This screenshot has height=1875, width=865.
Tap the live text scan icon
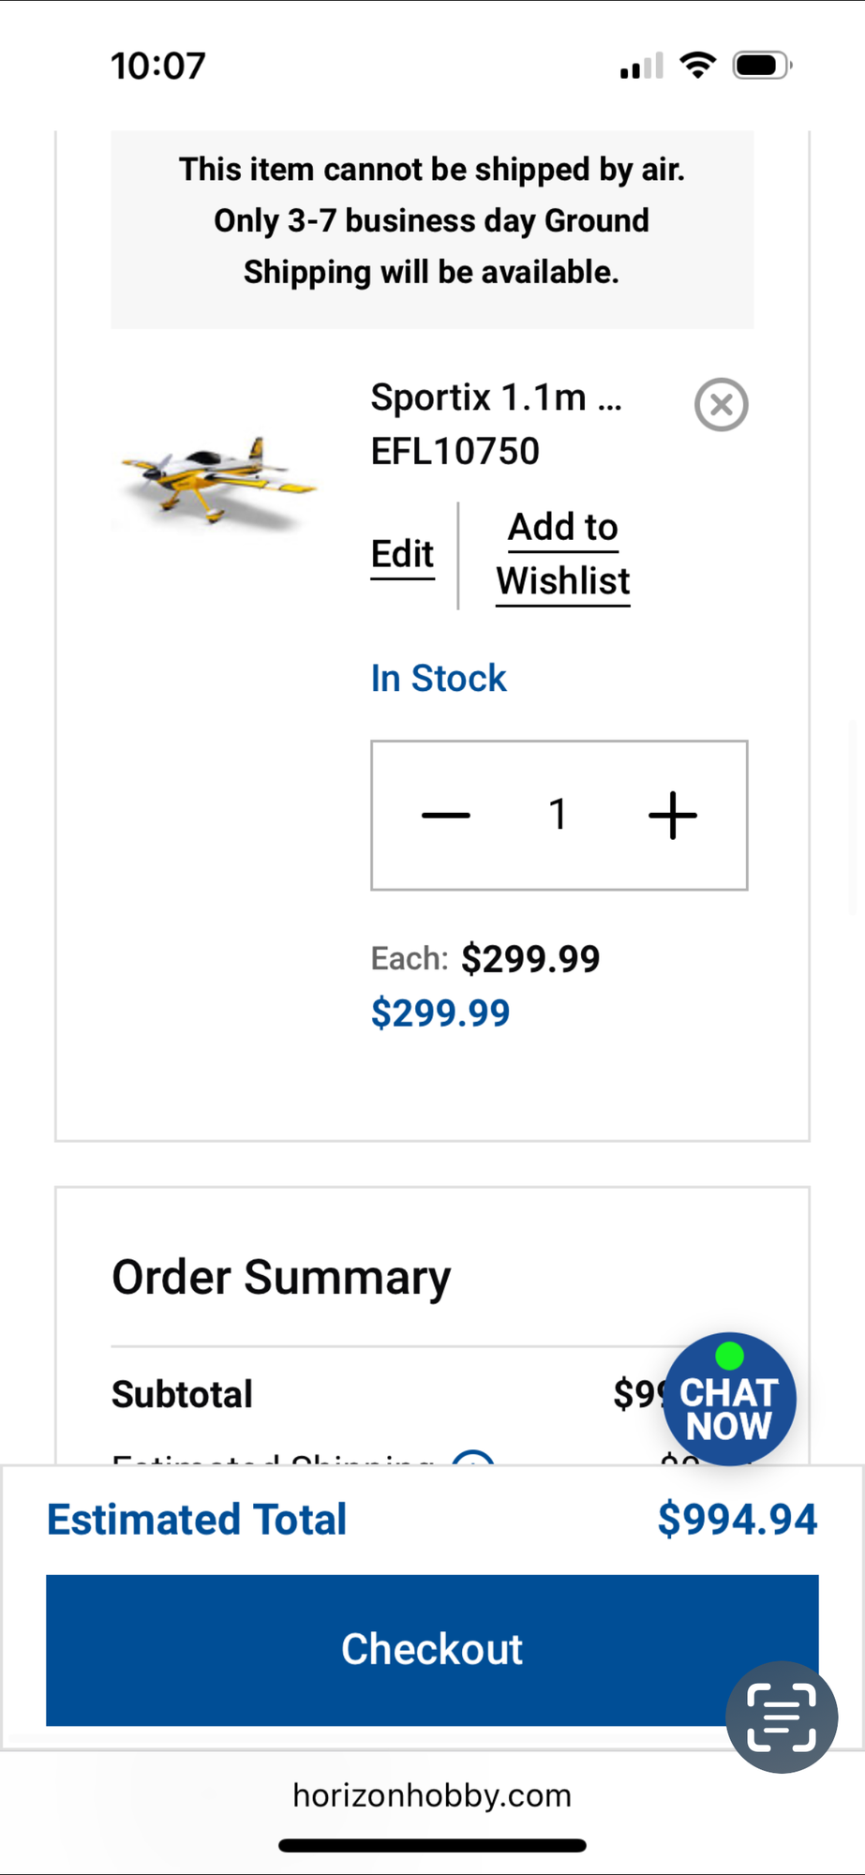(782, 1717)
